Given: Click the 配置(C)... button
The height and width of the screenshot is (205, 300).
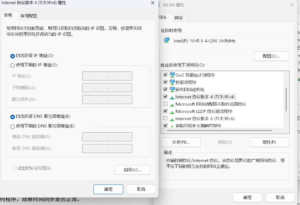Looking at the screenshot, I should (271, 56).
